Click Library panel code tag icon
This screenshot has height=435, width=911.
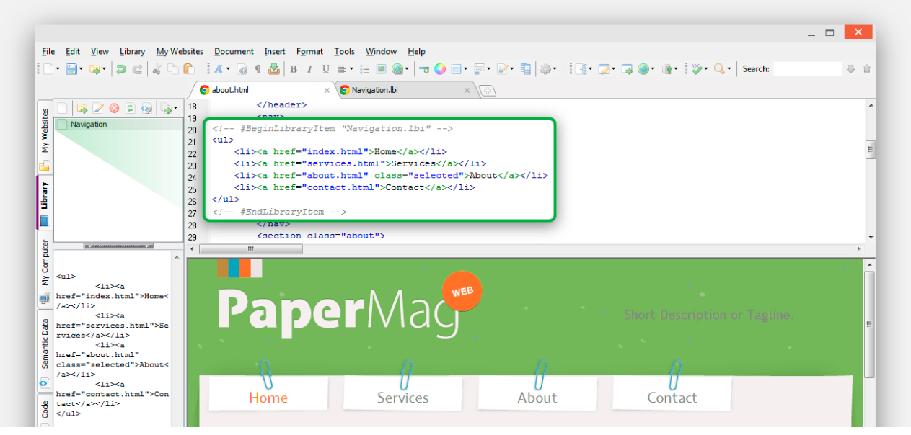[146, 108]
